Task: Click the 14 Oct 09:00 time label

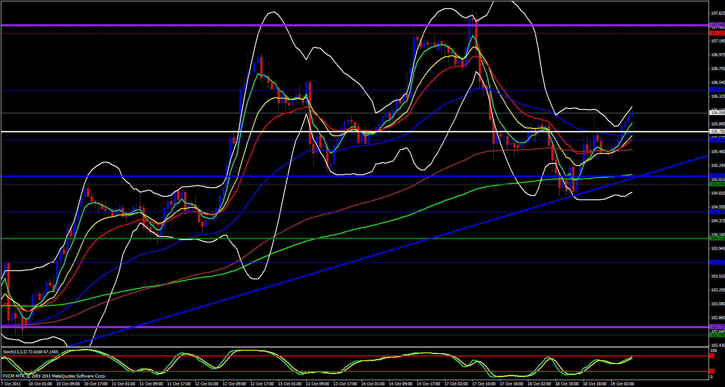Action: (400, 384)
